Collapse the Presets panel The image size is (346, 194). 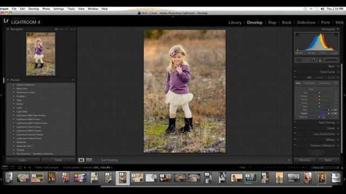[8, 80]
